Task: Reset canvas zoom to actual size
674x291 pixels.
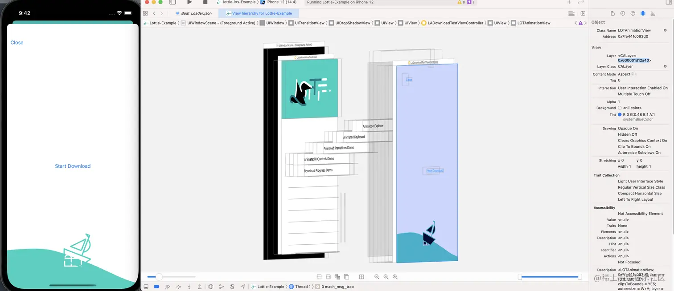Action: (x=386, y=277)
